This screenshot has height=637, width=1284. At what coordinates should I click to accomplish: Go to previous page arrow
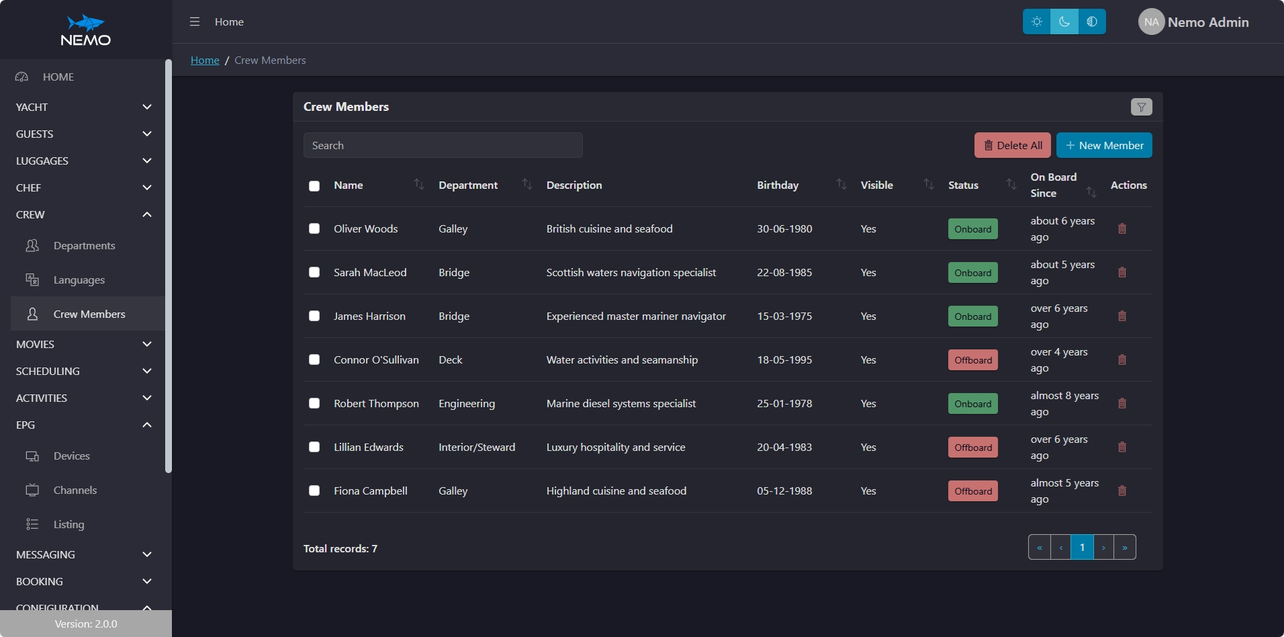(1061, 547)
